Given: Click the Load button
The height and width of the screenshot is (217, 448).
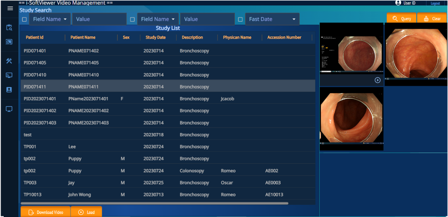Looking at the screenshot, I should [86, 212].
